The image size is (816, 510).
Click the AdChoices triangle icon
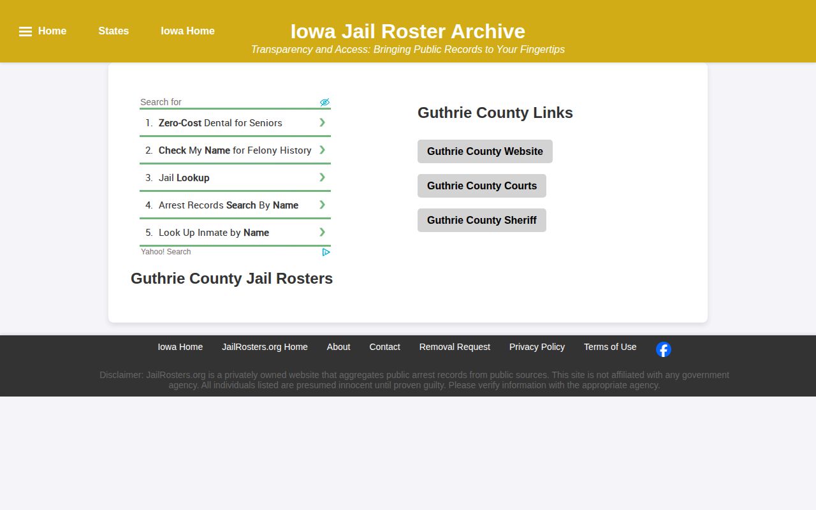click(326, 252)
